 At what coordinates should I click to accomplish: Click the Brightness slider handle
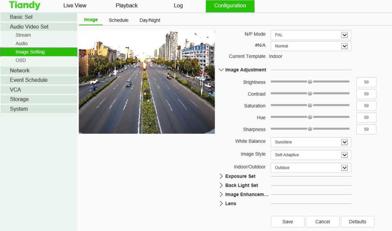(310, 82)
